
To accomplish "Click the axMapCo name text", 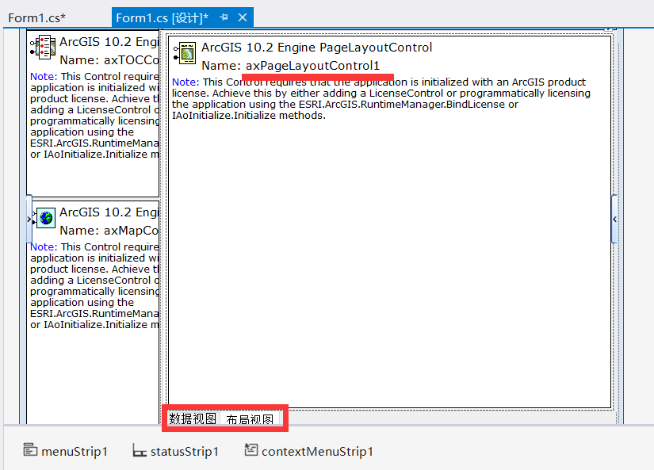I will (x=132, y=231).
